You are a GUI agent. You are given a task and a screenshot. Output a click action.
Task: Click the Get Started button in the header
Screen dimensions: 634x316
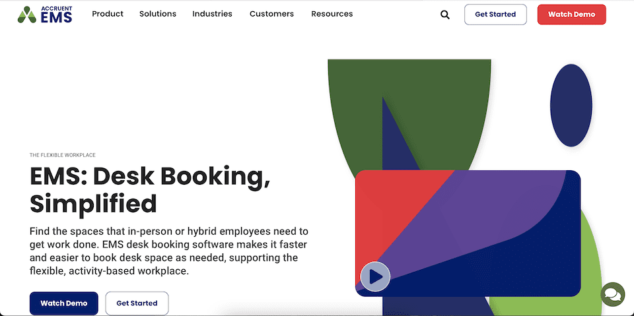point(495,15)
